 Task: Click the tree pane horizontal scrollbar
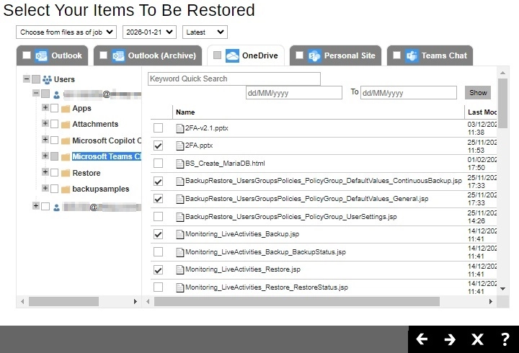(x=63, y=301)
